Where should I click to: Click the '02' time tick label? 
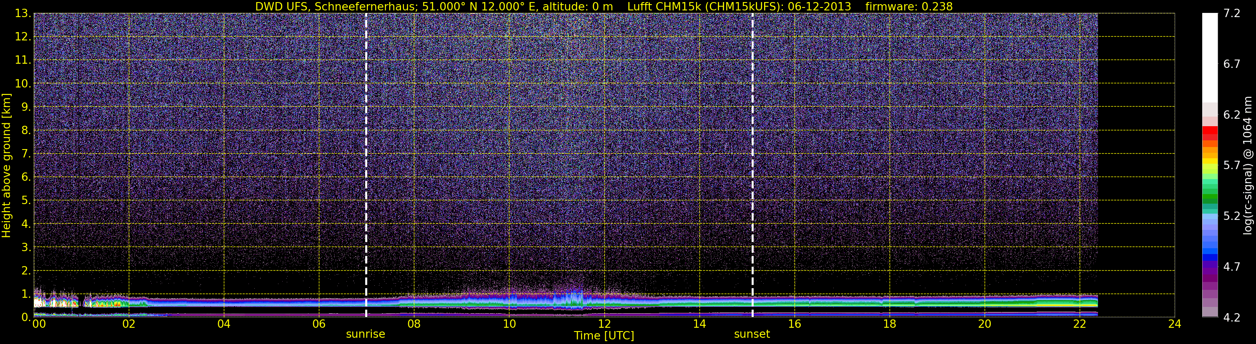(129, 324)
